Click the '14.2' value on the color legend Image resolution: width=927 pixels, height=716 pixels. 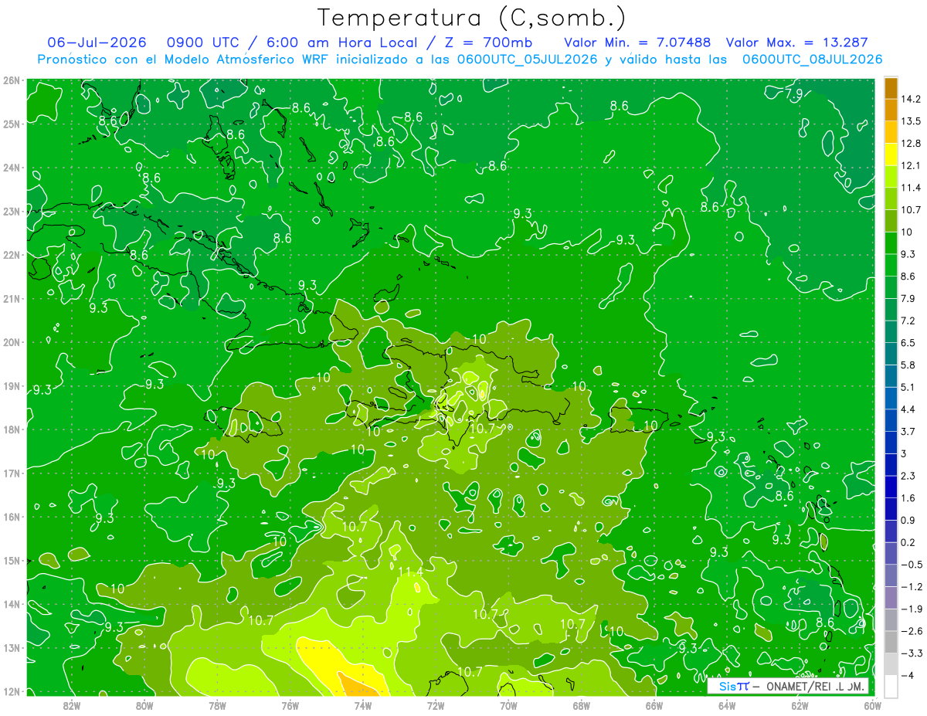click(x=910, y=99)
